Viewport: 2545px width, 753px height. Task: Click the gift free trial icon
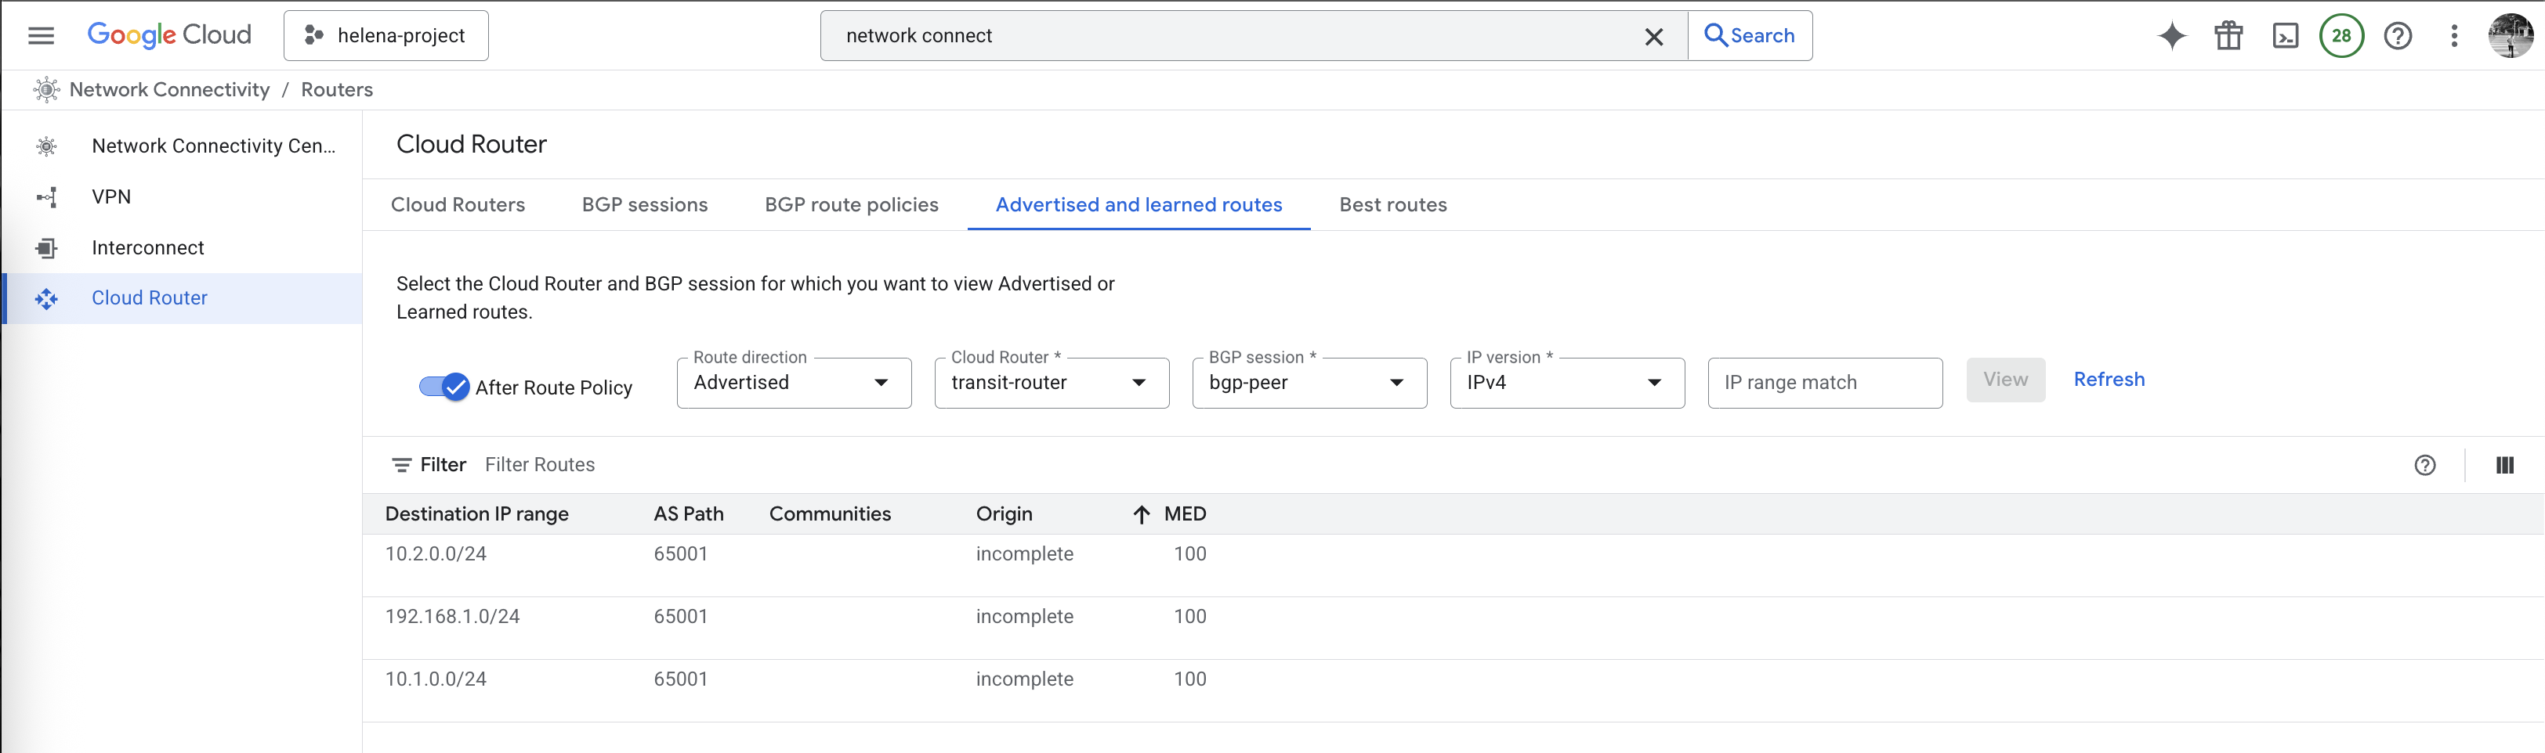[x=2228, y=35]
